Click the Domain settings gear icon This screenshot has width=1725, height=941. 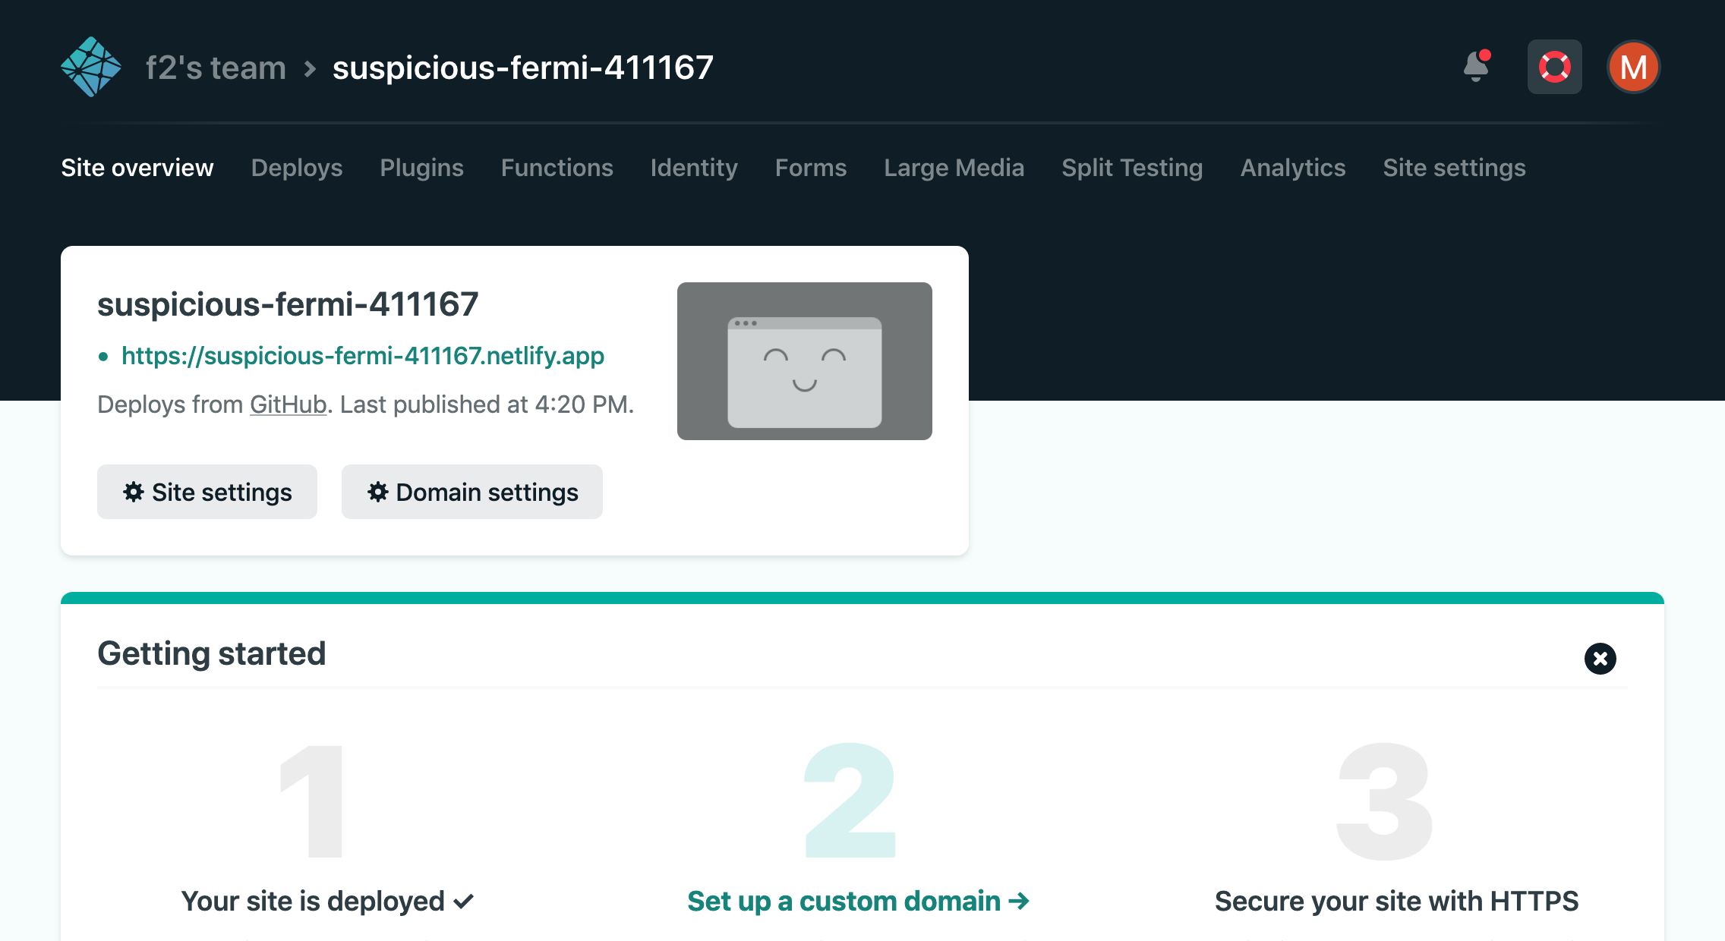pyautogui.click(x=377, y=493)
